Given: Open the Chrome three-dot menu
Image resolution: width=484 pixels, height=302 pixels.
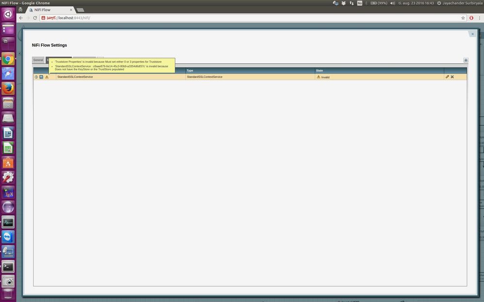Looking at the screenshot, I should [x=479, y=18].
